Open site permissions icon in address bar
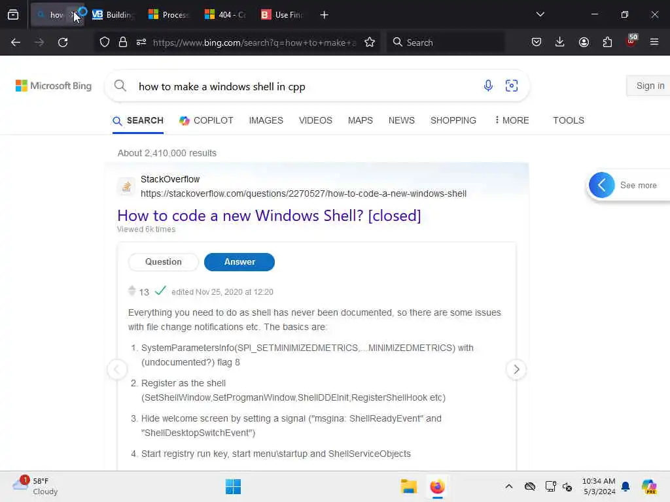 [141, 42]
